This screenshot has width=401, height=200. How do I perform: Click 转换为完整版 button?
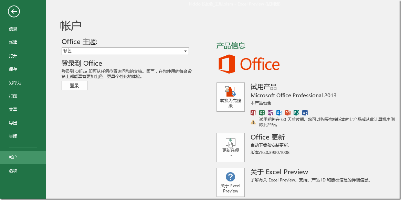click(230, 97)
